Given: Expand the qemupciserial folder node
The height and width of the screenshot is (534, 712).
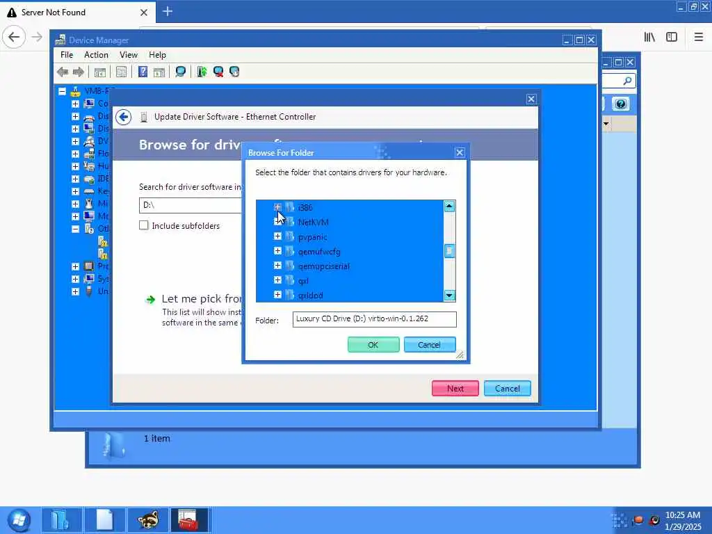Looking at the screenshot, I should coord(277,265).
